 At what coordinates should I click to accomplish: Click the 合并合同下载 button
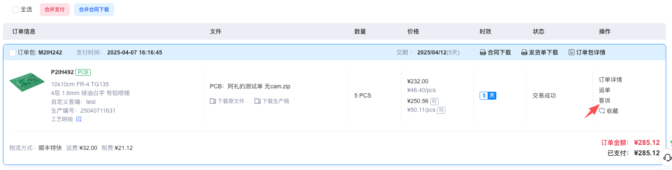pos(94,10)
